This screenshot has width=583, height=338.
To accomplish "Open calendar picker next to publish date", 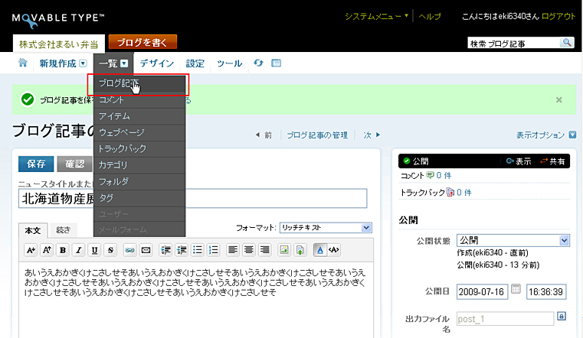I will [x=516, y=290].
